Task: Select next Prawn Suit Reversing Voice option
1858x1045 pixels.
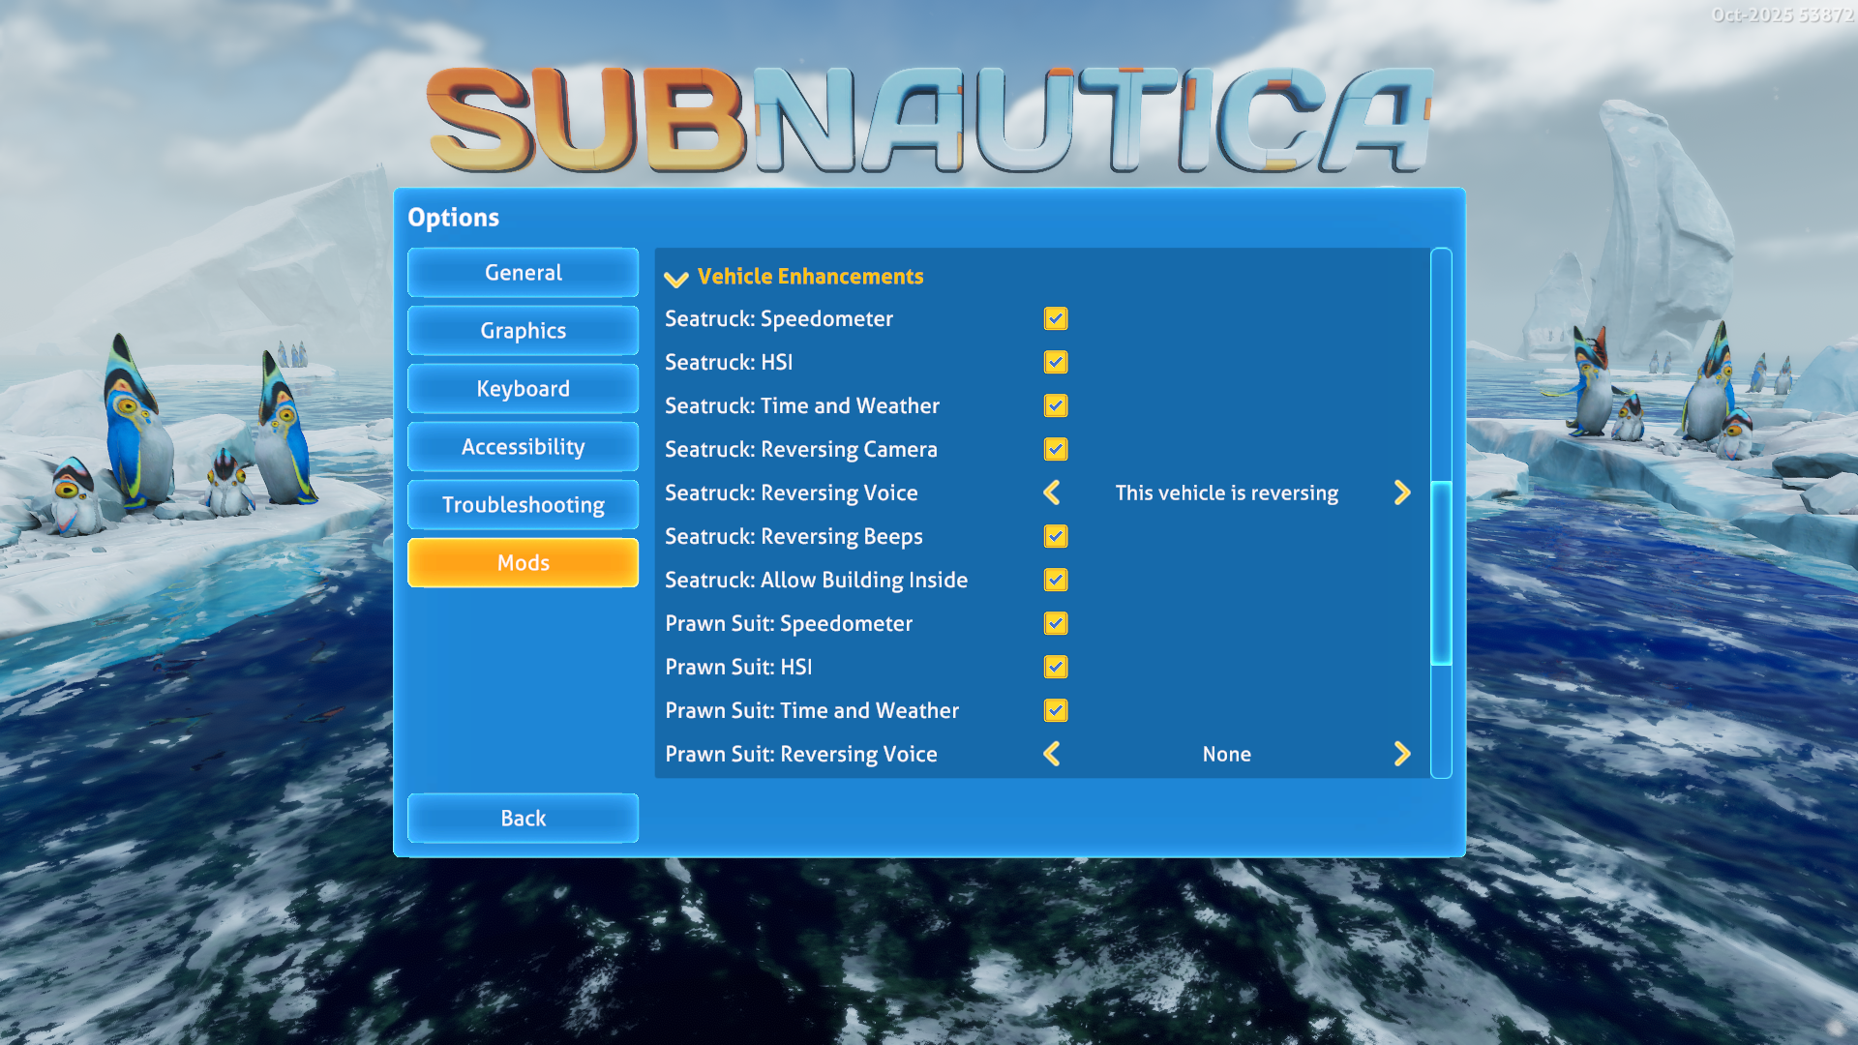Action: tap(1402, 754)
